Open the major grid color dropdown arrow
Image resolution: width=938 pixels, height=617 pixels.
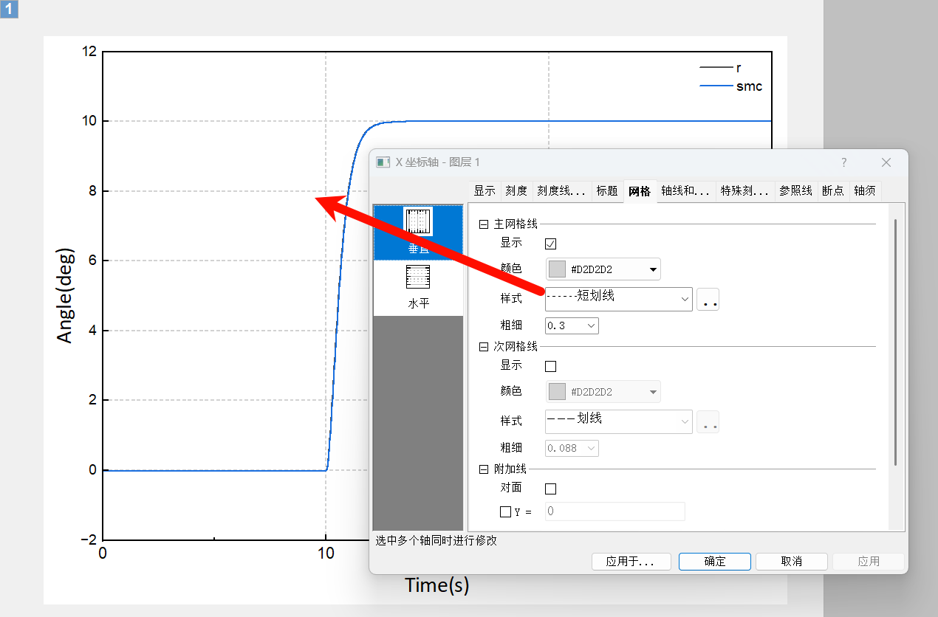pos(653,269)
